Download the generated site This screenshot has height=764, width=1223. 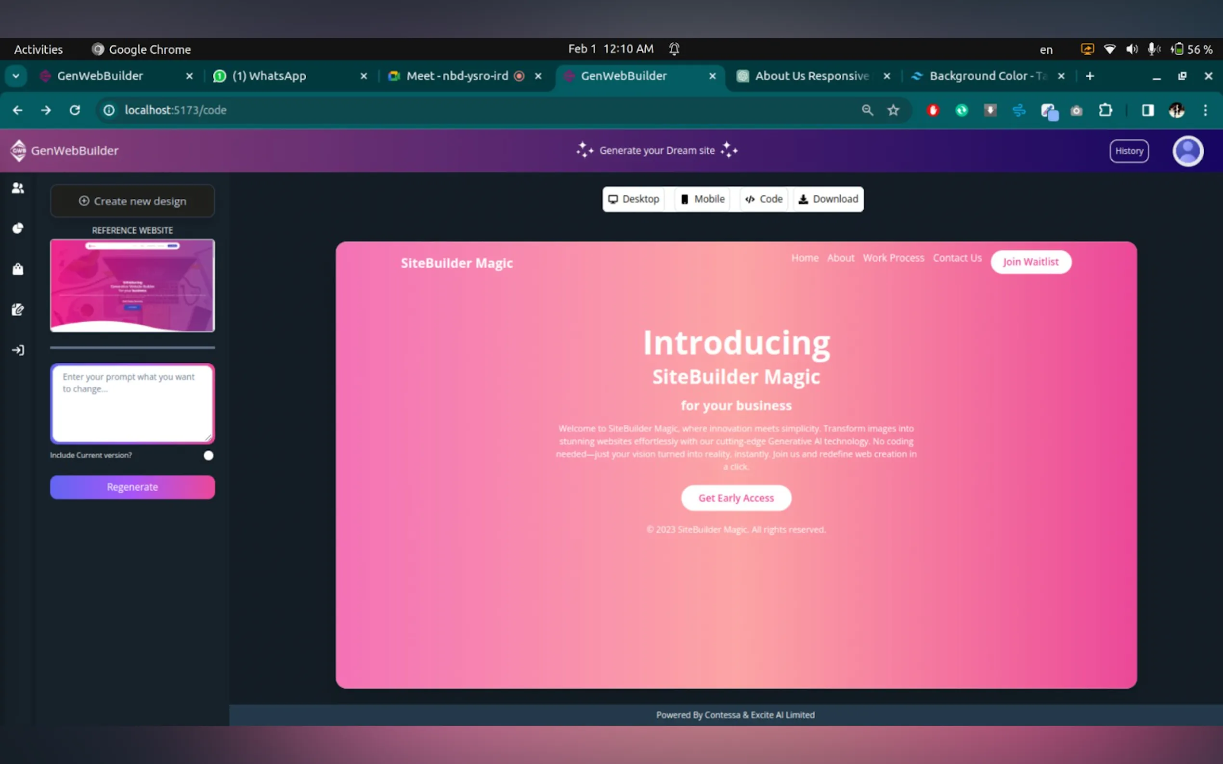click(x=828, y=199)
